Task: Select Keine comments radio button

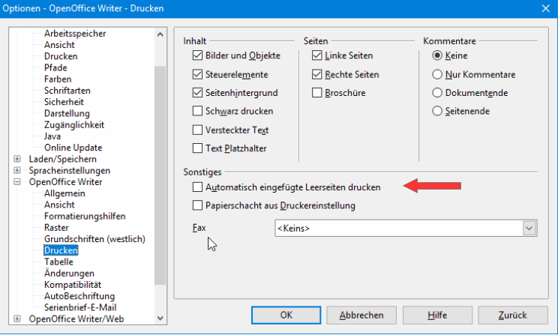Action: [x=437, y=55]
